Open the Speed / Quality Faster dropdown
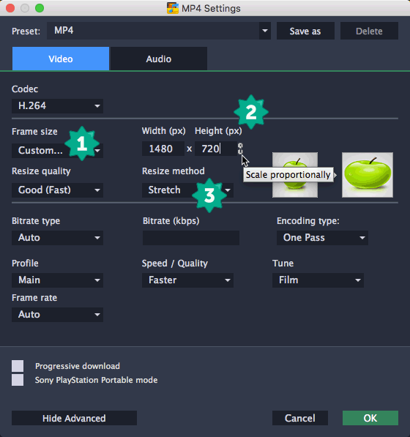The height and width of the screenshot is (437, 410). coord(187,280)
